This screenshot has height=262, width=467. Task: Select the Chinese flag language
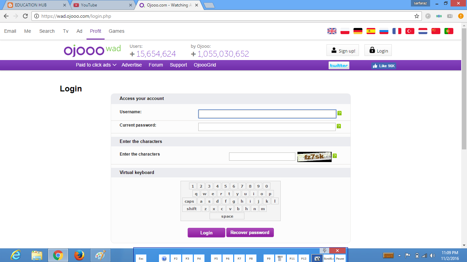click(436, 31)
